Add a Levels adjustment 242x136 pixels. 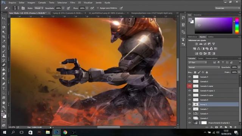pos(201,44)
